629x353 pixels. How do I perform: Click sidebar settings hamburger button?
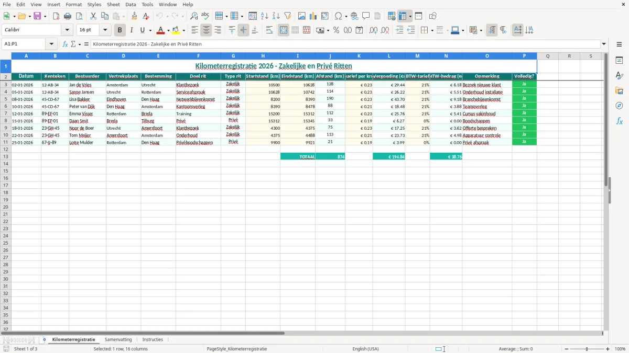click(x=619, y=44)
